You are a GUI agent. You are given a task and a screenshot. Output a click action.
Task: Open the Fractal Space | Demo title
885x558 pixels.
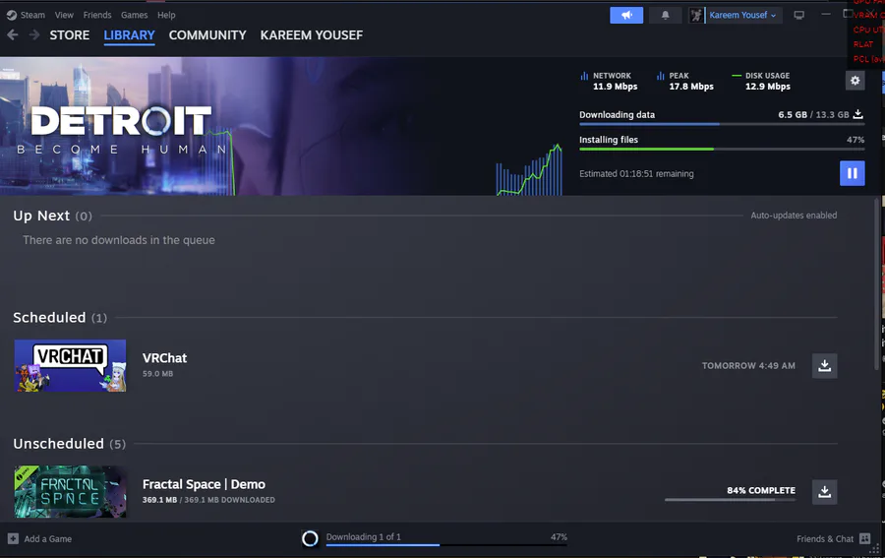click(204, 484)
